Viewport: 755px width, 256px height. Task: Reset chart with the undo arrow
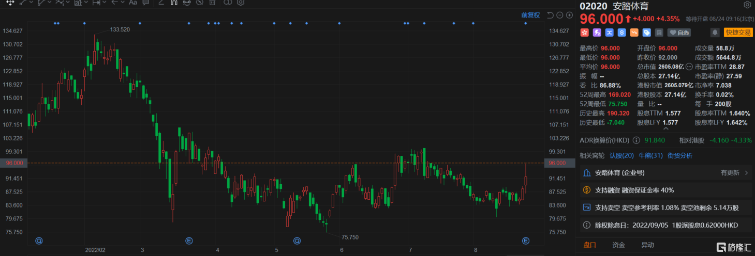point(550,15)
